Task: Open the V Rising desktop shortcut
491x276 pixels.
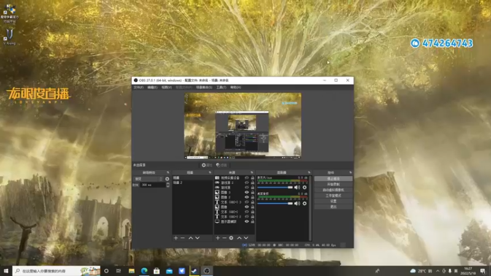Action: [x=9, y=37]
